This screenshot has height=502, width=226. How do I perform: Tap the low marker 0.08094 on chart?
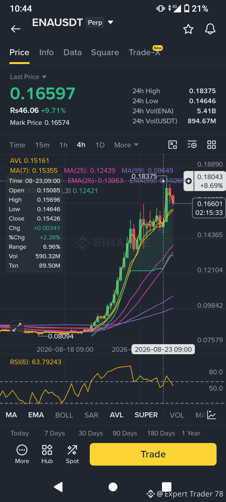[x=61, y=336]
